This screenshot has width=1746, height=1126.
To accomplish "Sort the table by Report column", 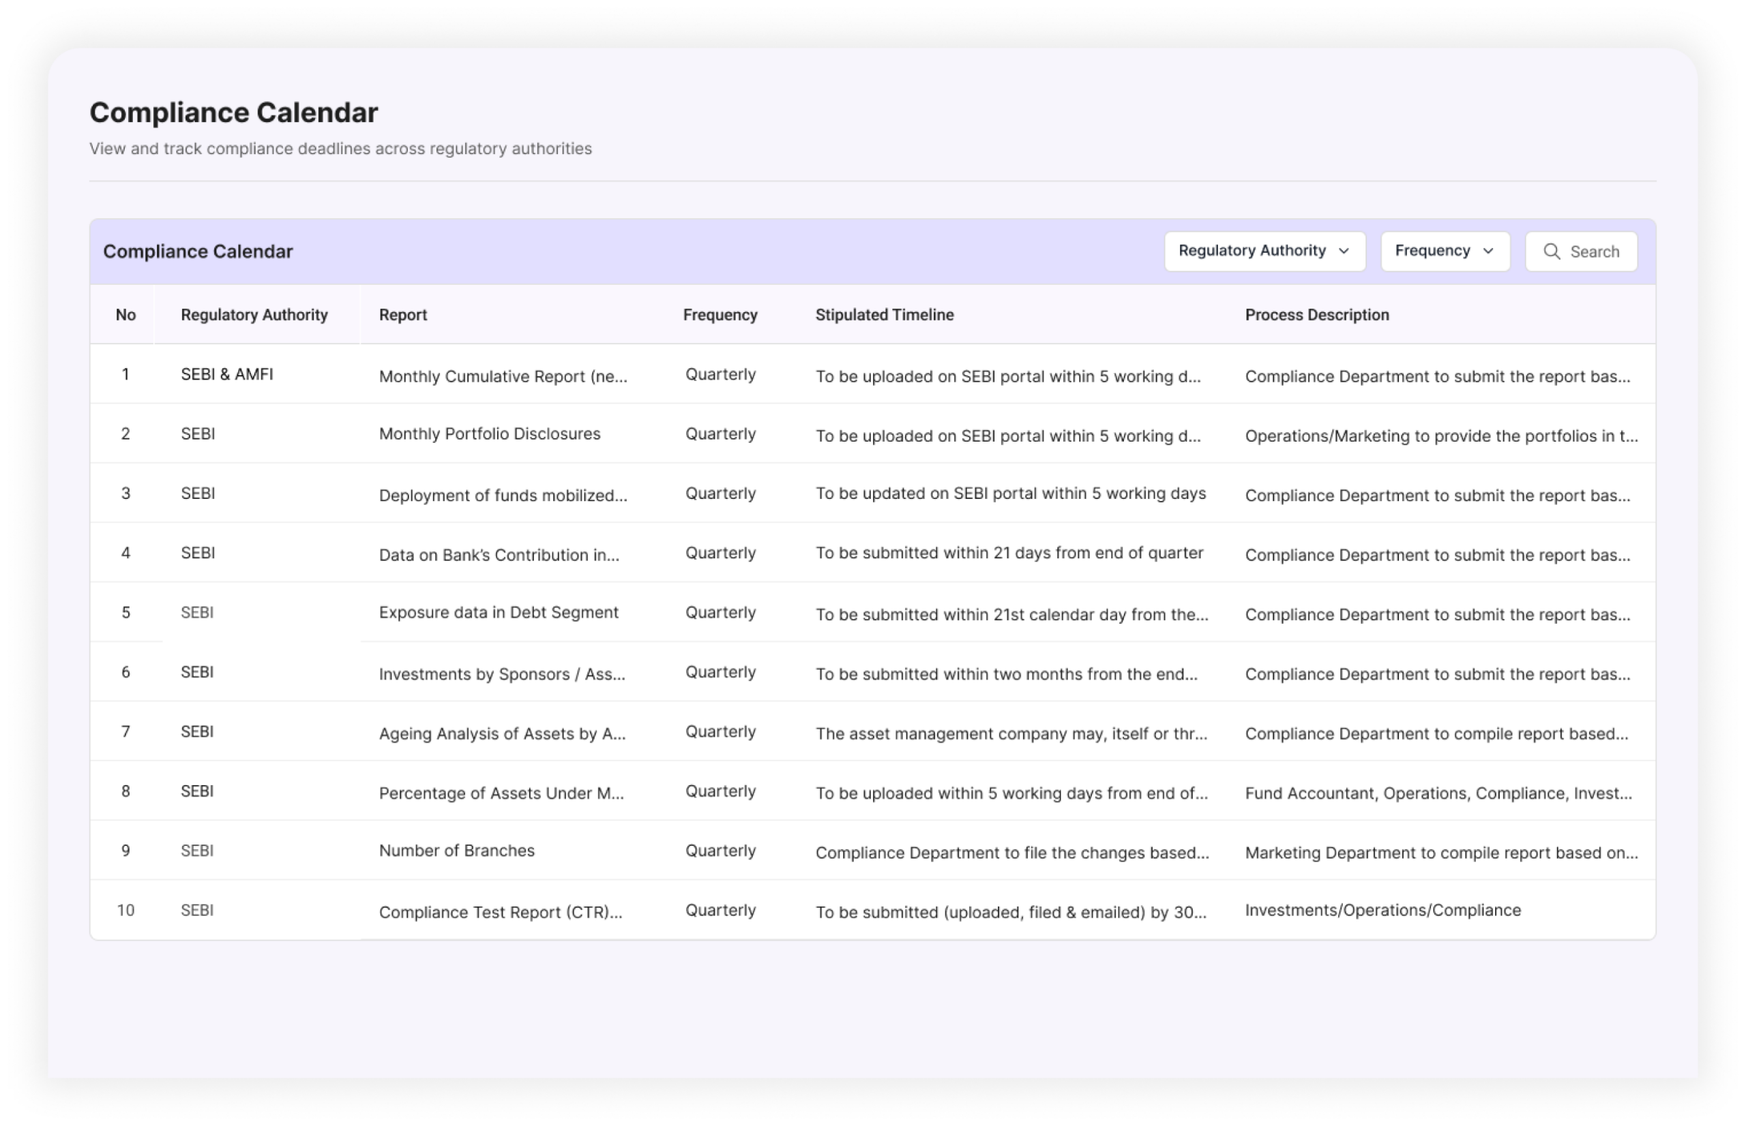I will pos(403,314).
